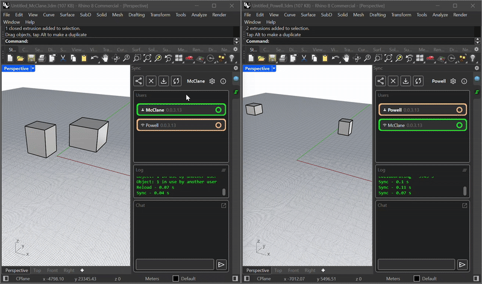The height and width of the screenshot is (284, 482).
Task: Open Log panel menu in Powell window
Action: (465, 170)
